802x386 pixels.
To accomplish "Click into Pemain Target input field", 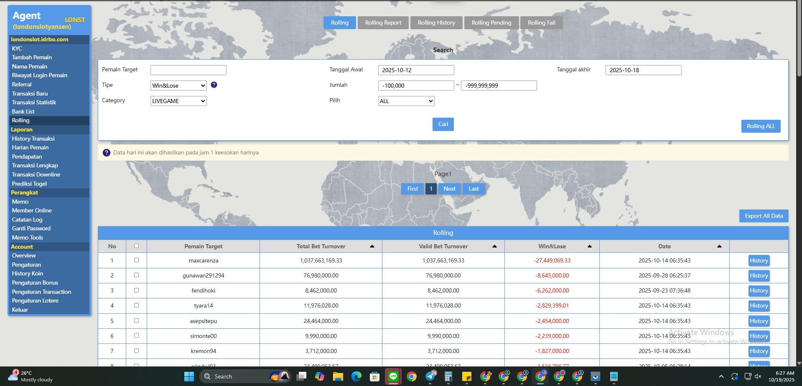I will point(188,70).
